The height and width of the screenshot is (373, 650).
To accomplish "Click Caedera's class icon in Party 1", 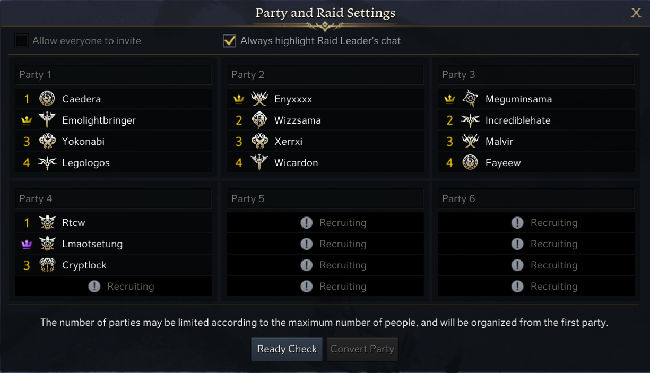I will [47, 99].
